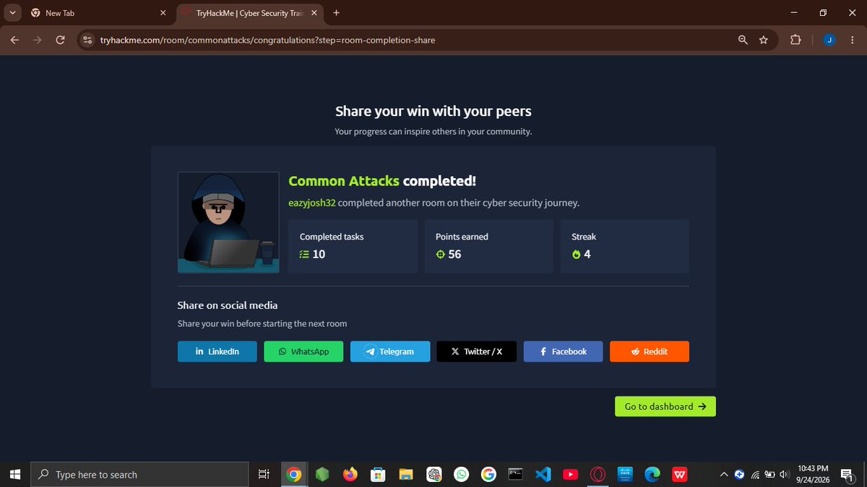Open the zoom magnifier in address bar
Screen dimensions: 867x487
point(743,40)
